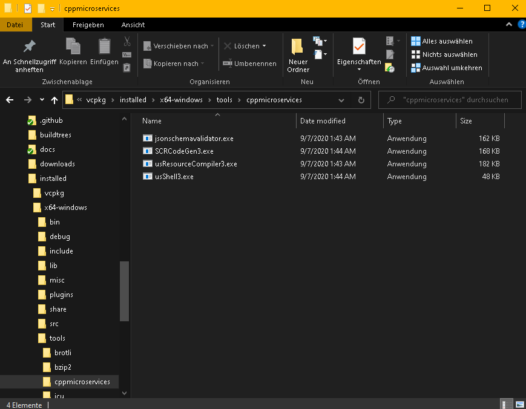Refresh the folder view
The width and height of the screenshot is (526, 409).
pyautogui.click(x=361, y=100)
